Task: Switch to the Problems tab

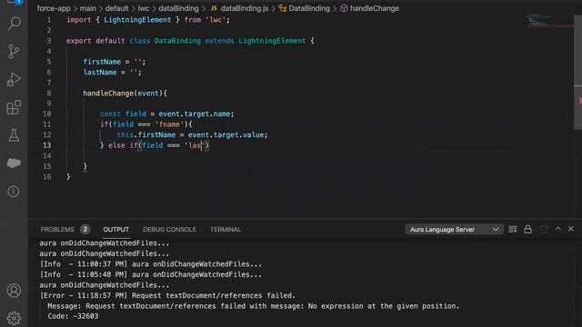Action: pos(57,230)
